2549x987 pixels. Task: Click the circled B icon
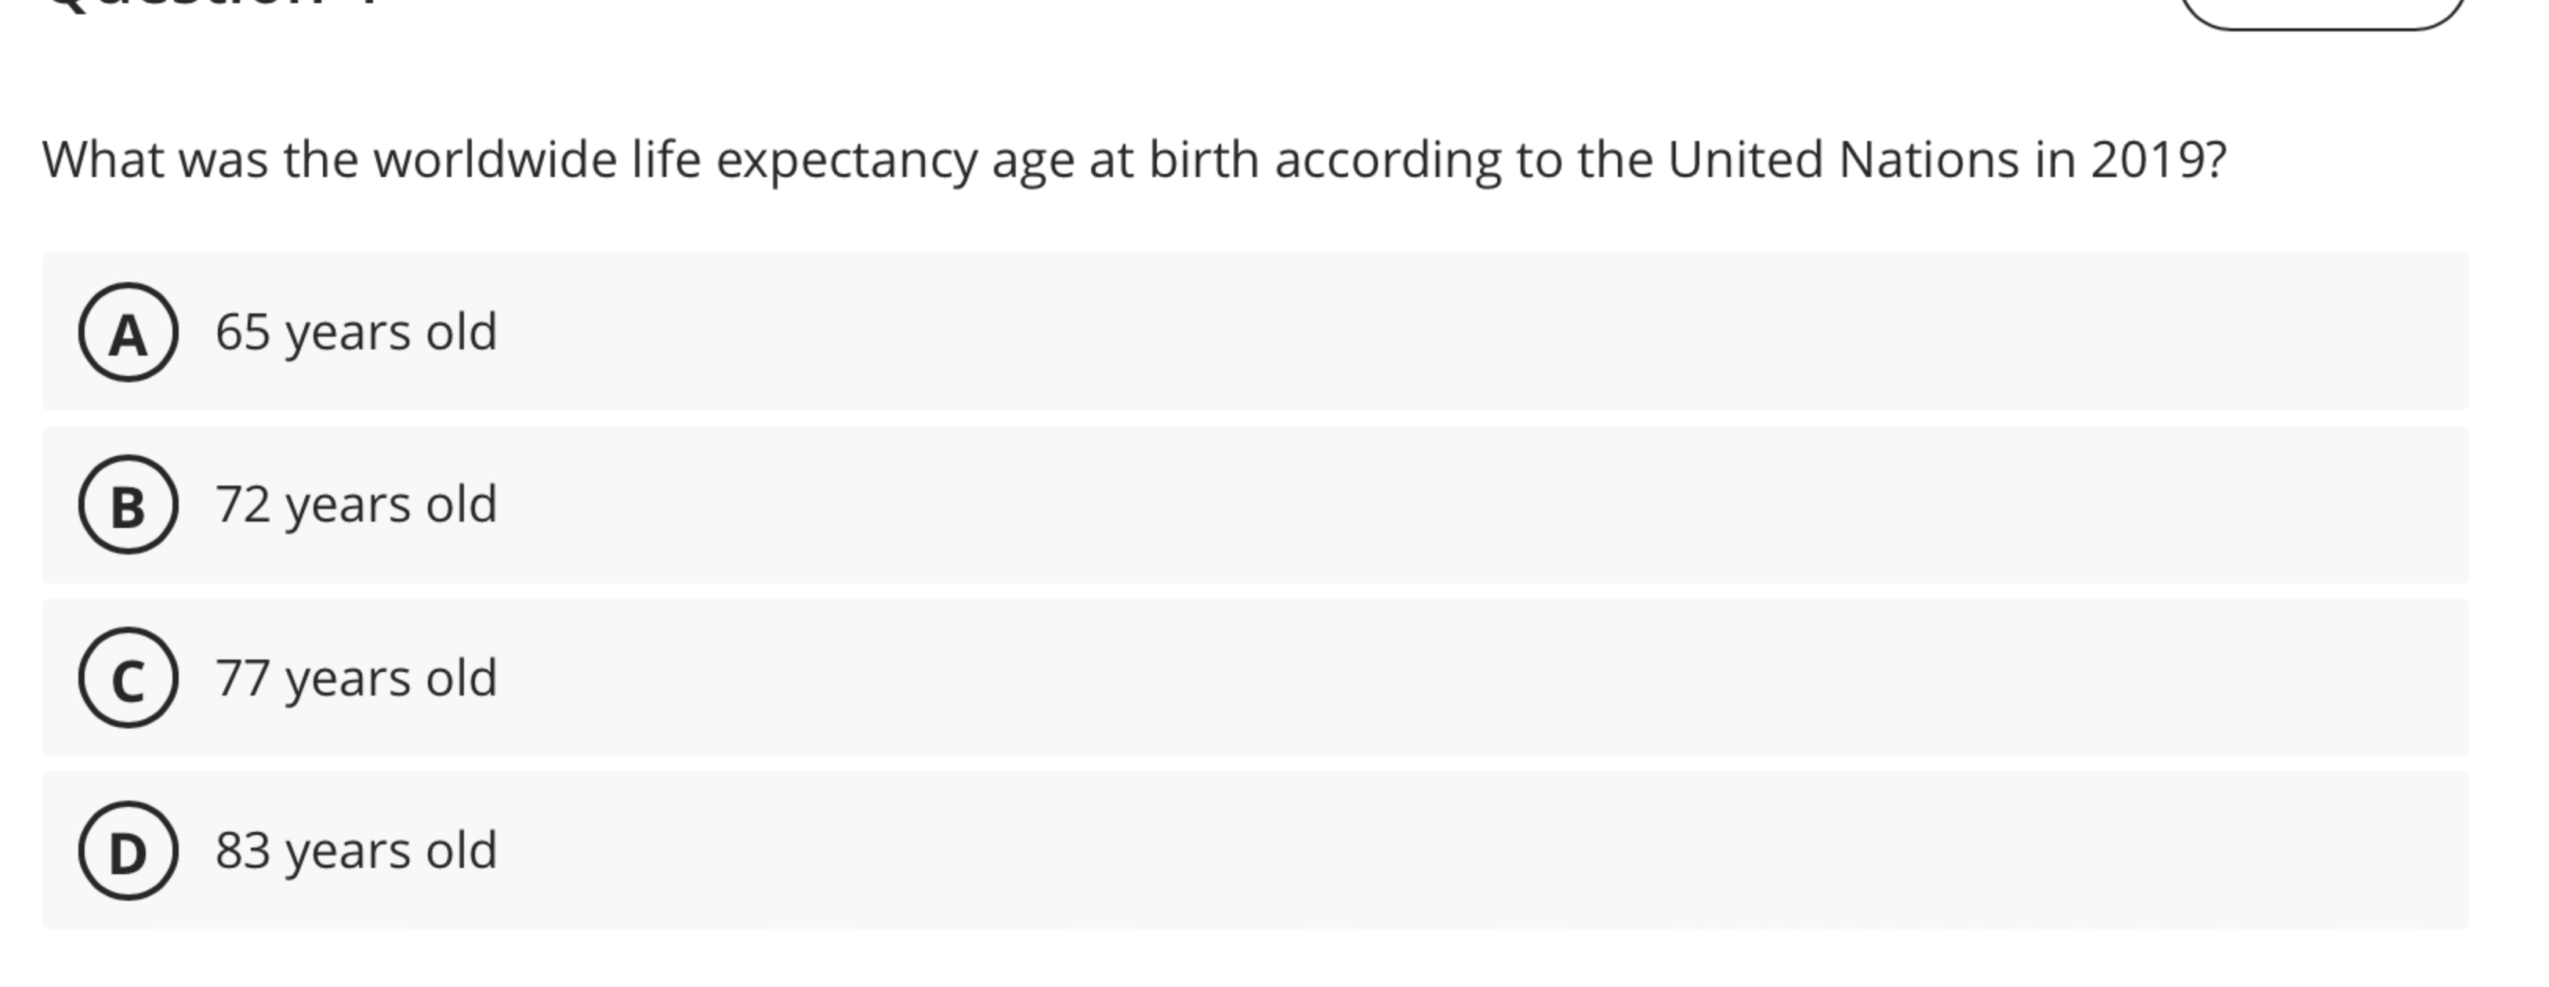pyautogui.click(x=125, y=504)
